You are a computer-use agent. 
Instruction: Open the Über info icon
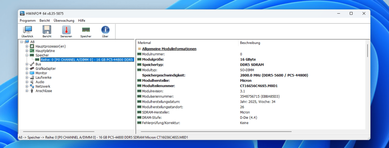[x=105, y=30]
